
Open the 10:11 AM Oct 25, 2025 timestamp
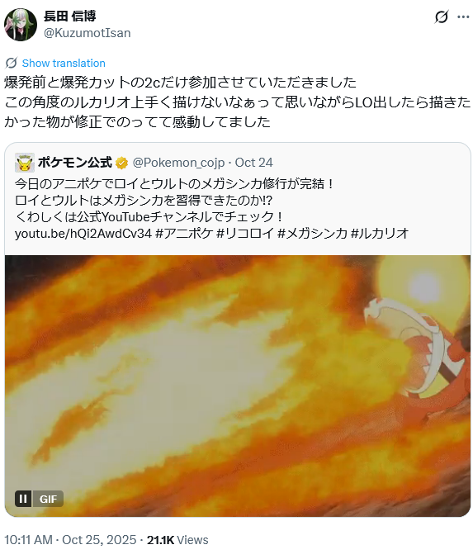tap(70, 540)
